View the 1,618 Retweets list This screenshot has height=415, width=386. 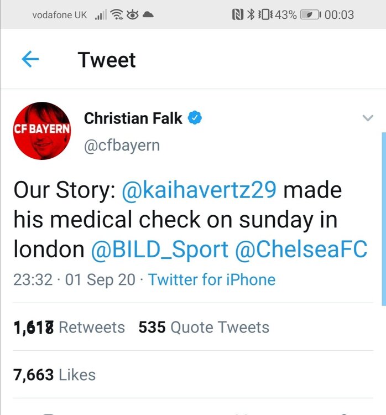pyautogui.click(x=69, y=328)
